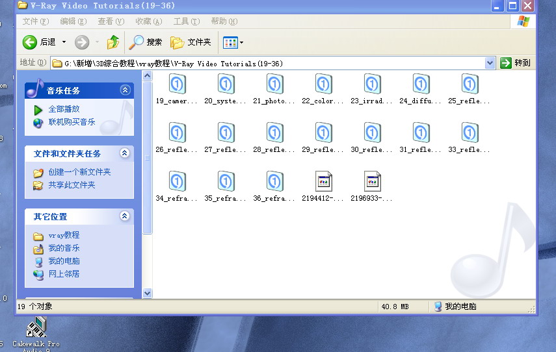Collapse the 音乐任务 panel

(125, 90)
